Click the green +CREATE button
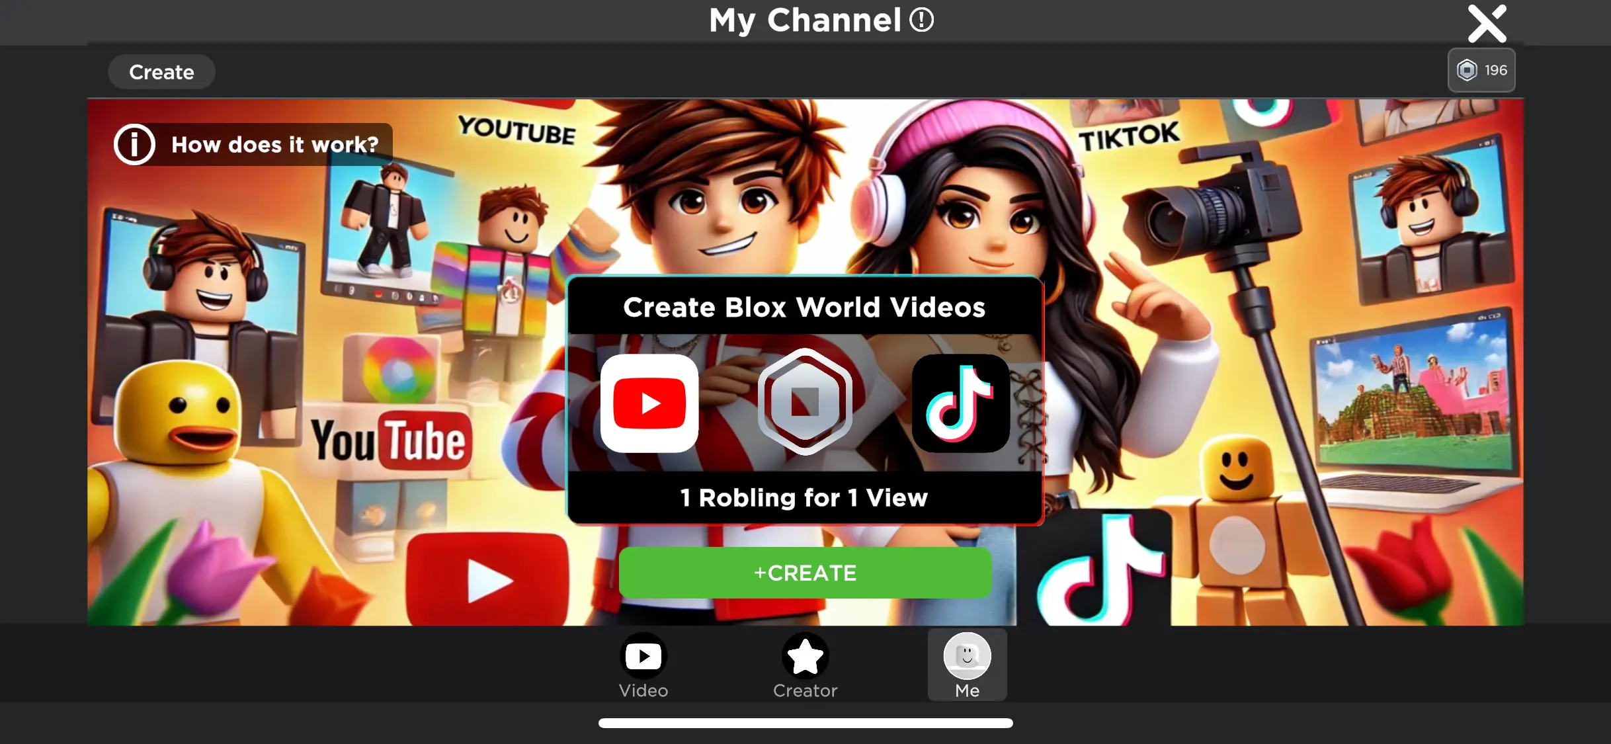 pos(805,573)
